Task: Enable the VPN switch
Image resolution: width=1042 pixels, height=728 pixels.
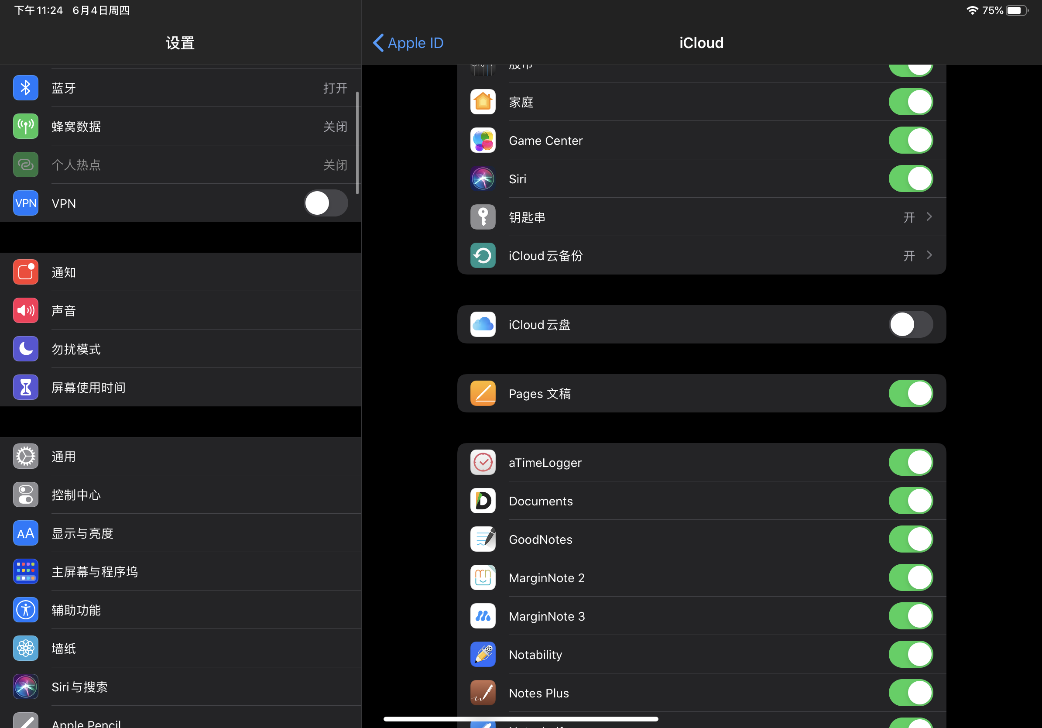Action: click(326, 203)
